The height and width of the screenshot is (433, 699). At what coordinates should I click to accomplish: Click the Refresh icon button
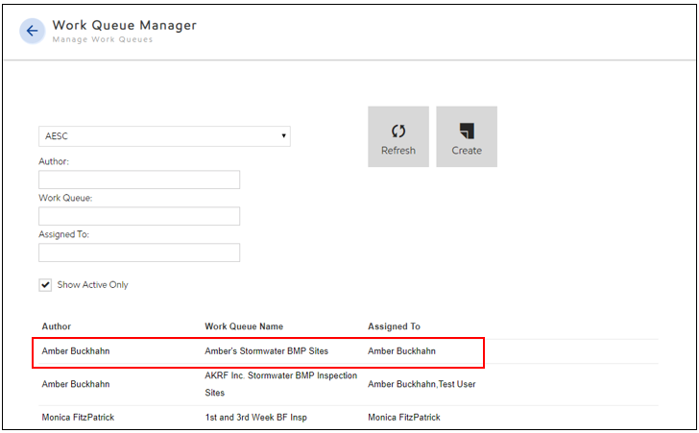[x=398, y=137]
